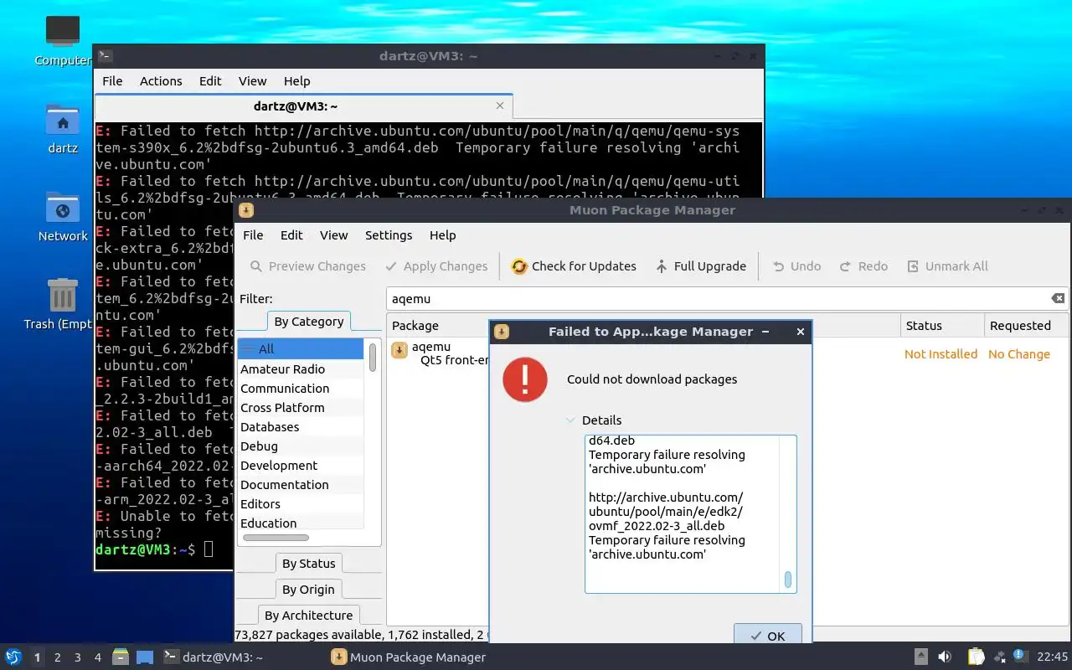Open the terminal's View menu
The image size is (1072, 670).
[252, 81]
